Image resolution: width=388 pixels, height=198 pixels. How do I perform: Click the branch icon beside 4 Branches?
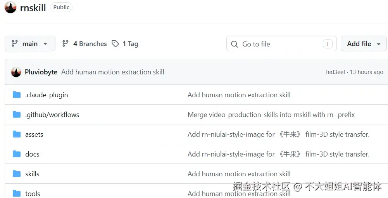66,44
